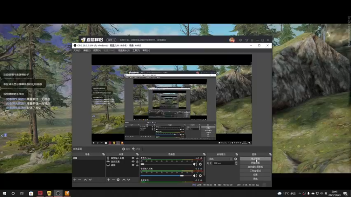Image resolution: width=351 pixels, height=197 pixels.
Task: Click the Filters button below the preview
Action: [136, 149]
